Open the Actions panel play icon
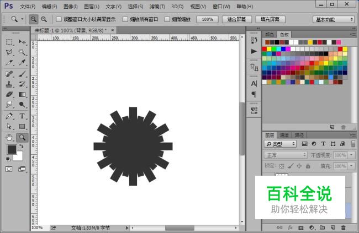The image size is (359, 233). point(254,51)
